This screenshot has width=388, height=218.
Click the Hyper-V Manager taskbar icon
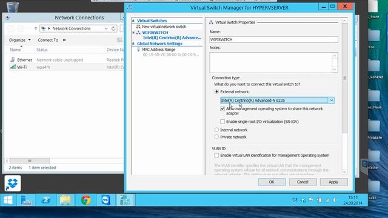tap(125, 200)
